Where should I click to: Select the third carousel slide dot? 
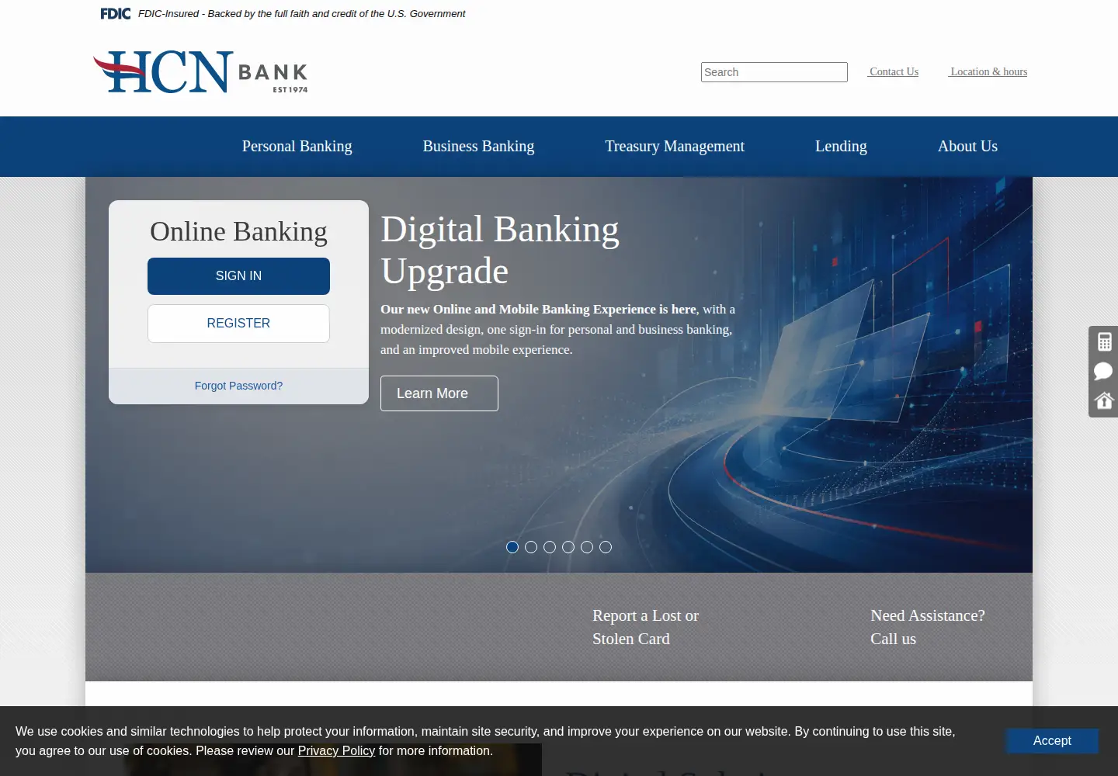tap(550, 547)
